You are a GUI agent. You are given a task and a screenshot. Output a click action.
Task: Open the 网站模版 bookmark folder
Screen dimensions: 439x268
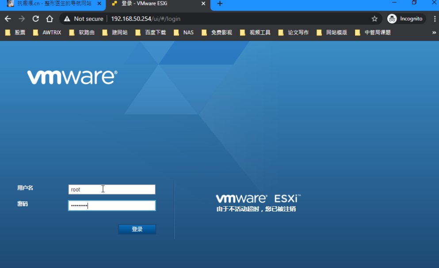332,33
